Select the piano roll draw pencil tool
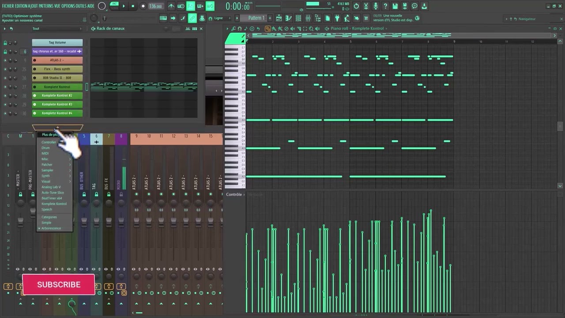This screenshot has width=565, height=318. coord(268,28)
